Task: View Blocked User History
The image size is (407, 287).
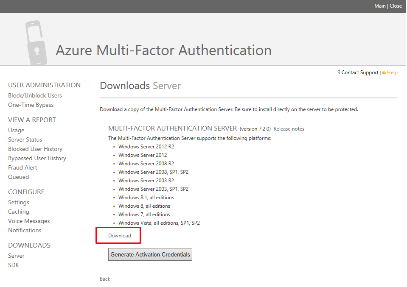Action: (35, 149)
